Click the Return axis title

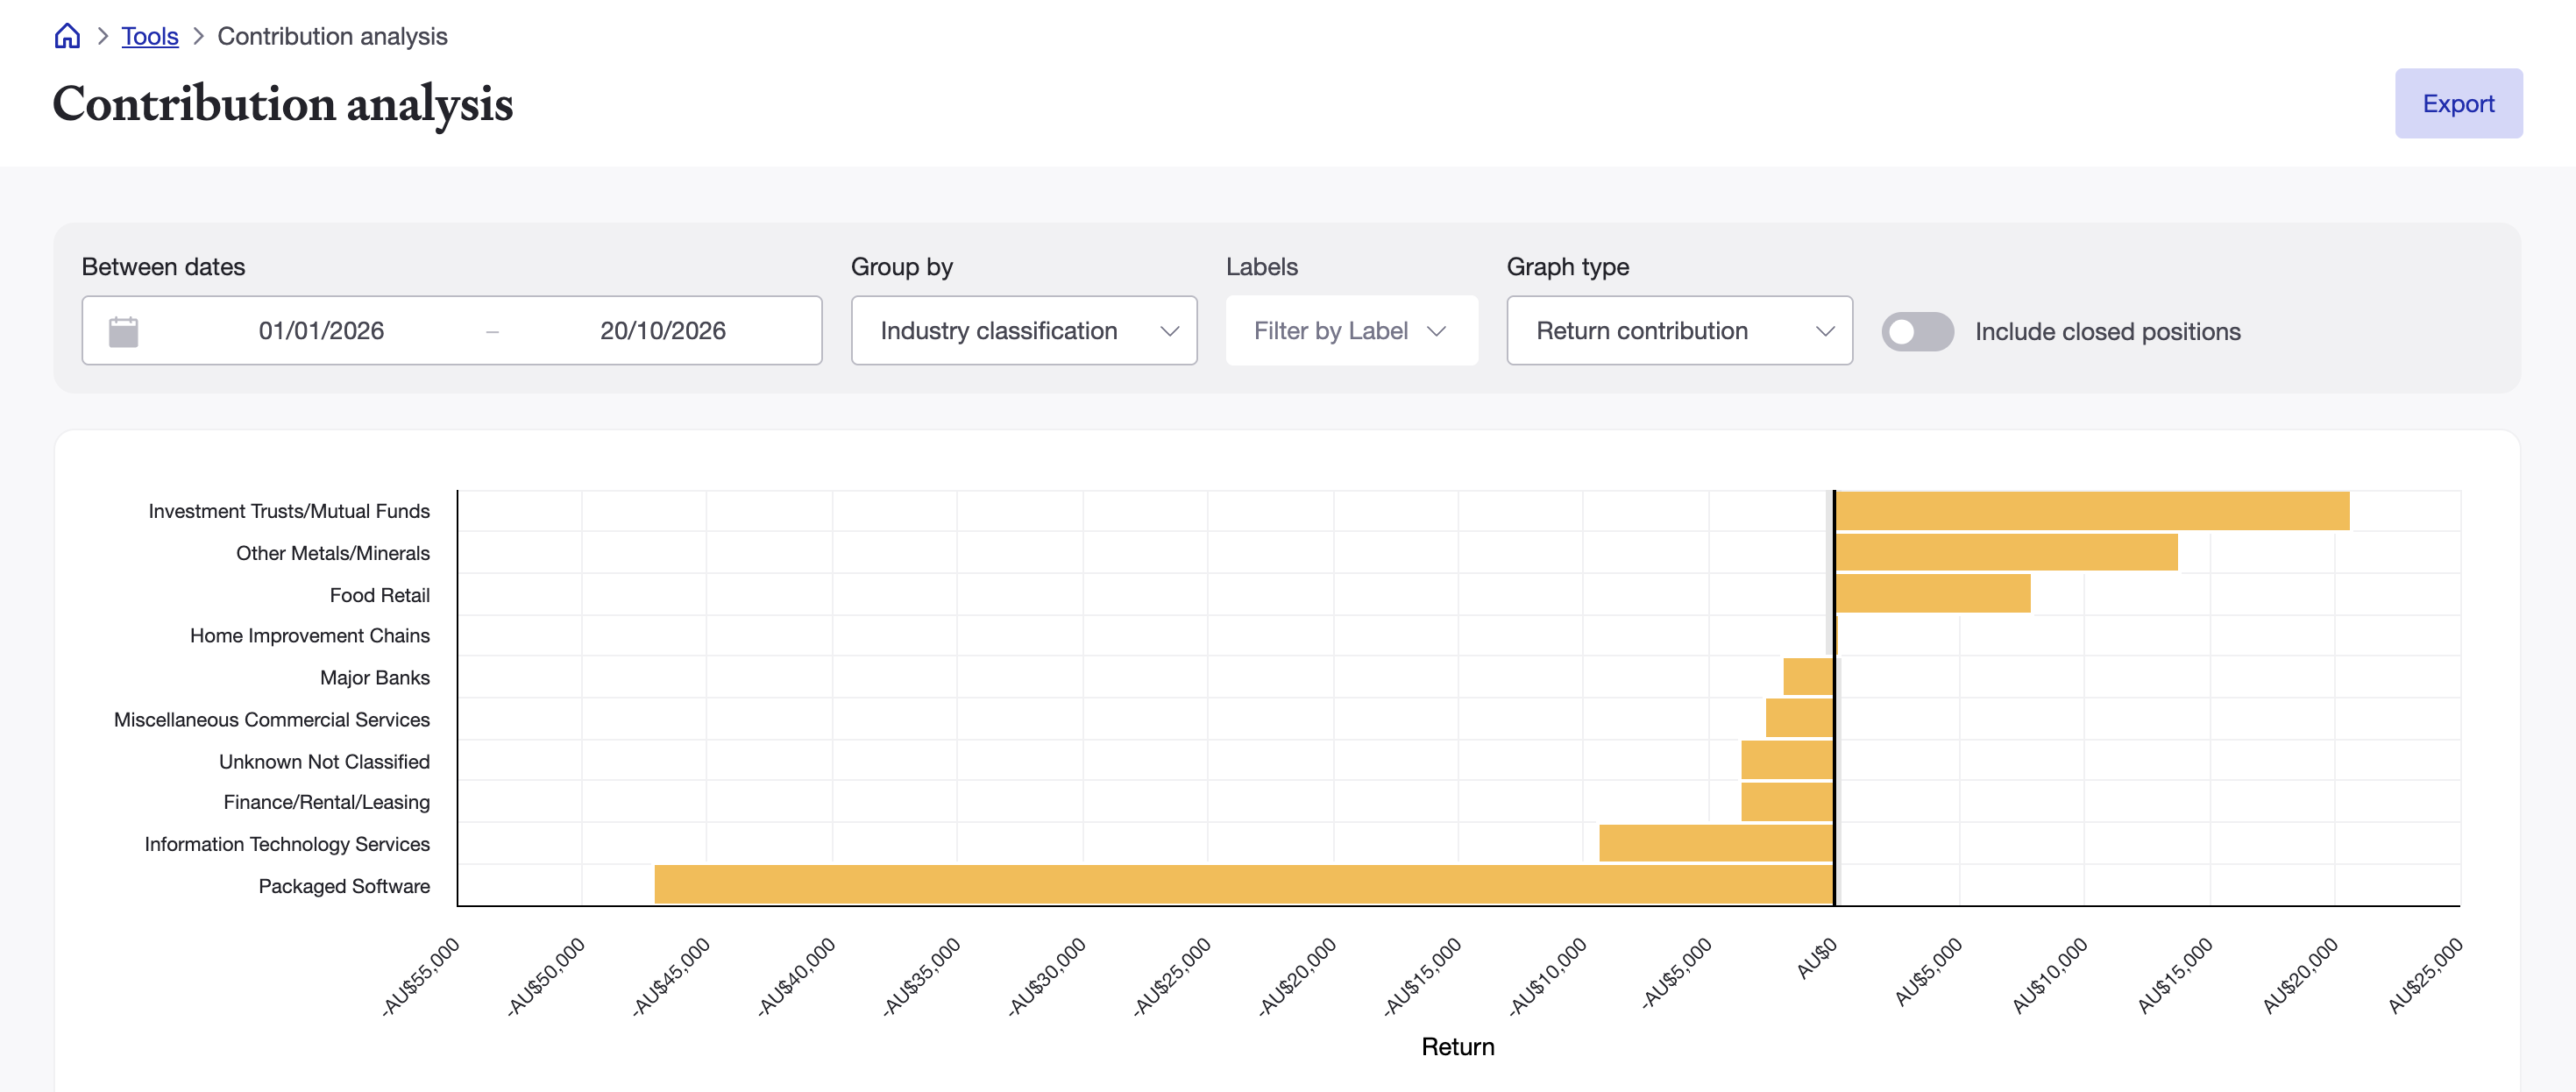[x=1457, y=1046]
